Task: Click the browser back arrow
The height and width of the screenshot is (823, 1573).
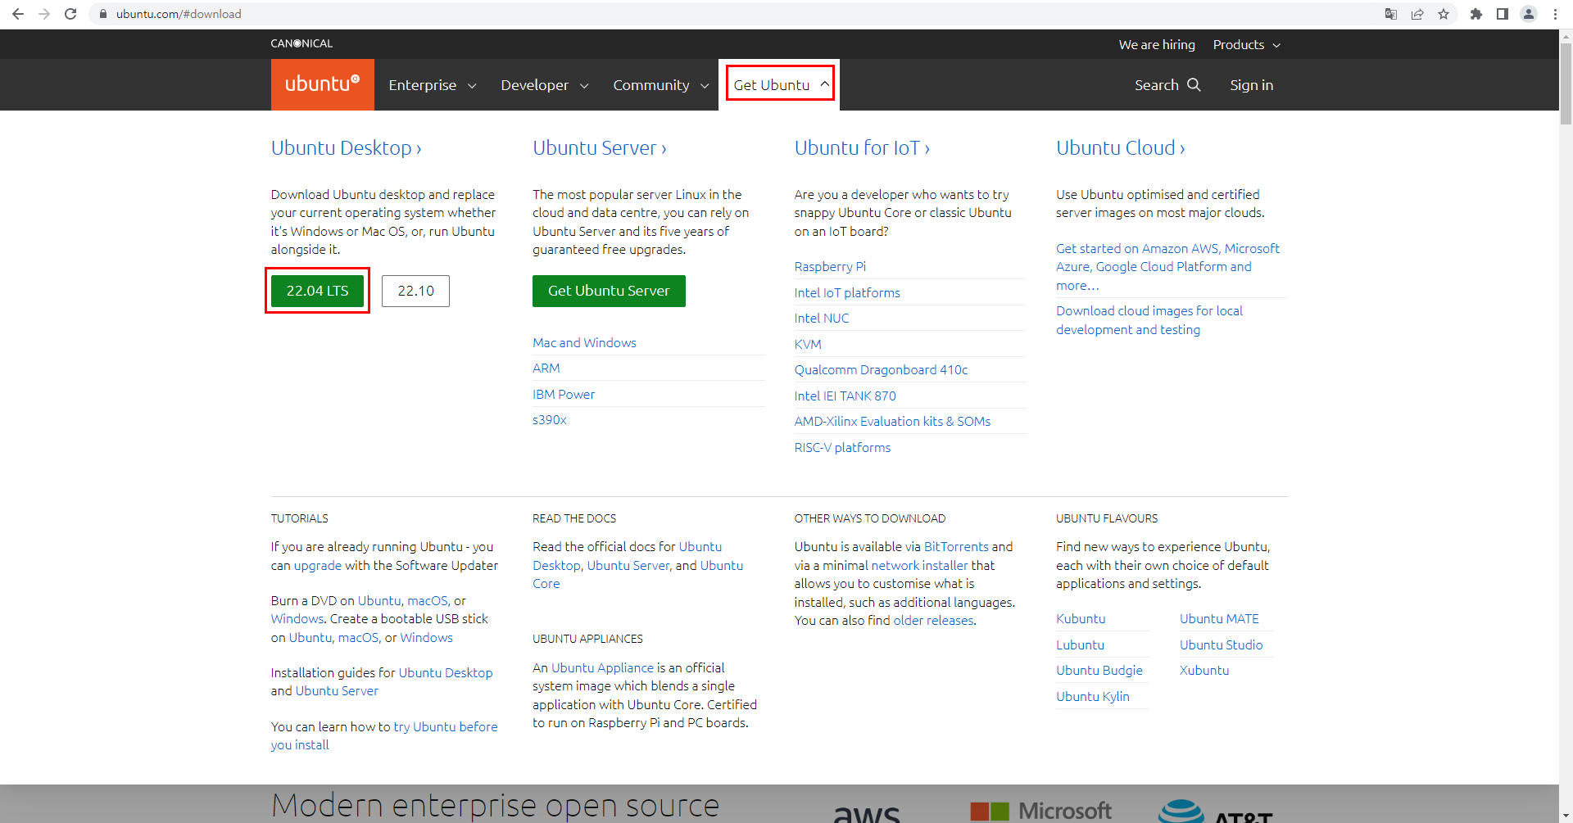Action: (17, 14)
